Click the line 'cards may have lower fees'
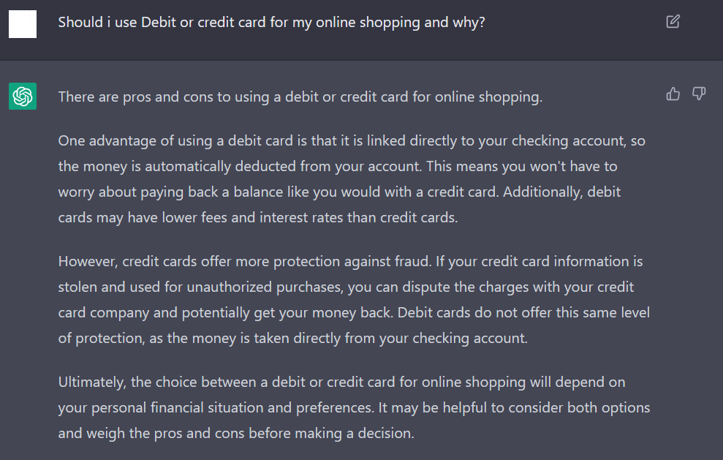Image resolution: width=723 pixels, height=460 pixels. click(258, 217)
